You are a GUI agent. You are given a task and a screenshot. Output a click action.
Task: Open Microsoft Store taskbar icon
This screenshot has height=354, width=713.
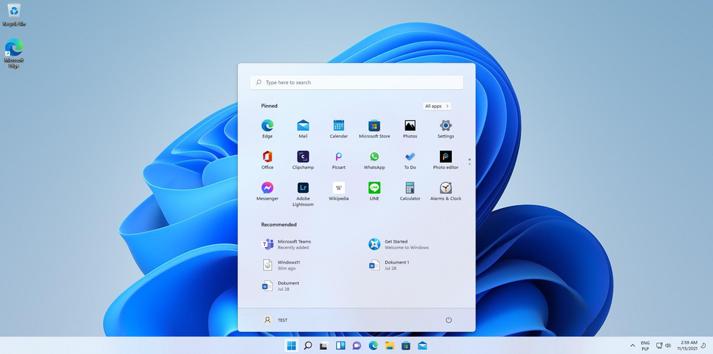click(x=406, y=346)
